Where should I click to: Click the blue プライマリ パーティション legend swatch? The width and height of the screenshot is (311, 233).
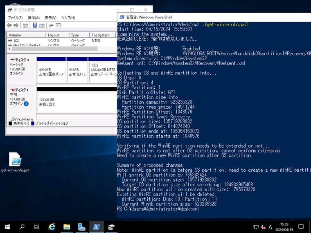click(33, 123)
